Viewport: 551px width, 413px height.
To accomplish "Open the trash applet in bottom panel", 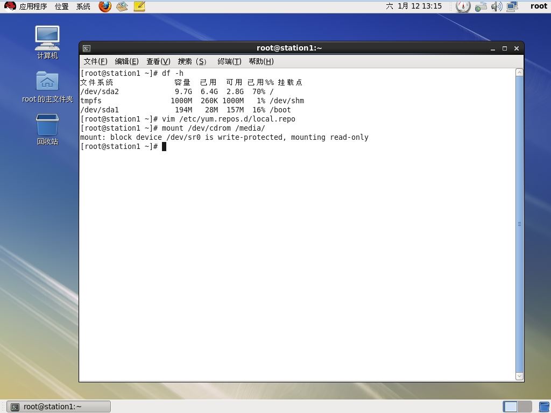I will (544, 407).
